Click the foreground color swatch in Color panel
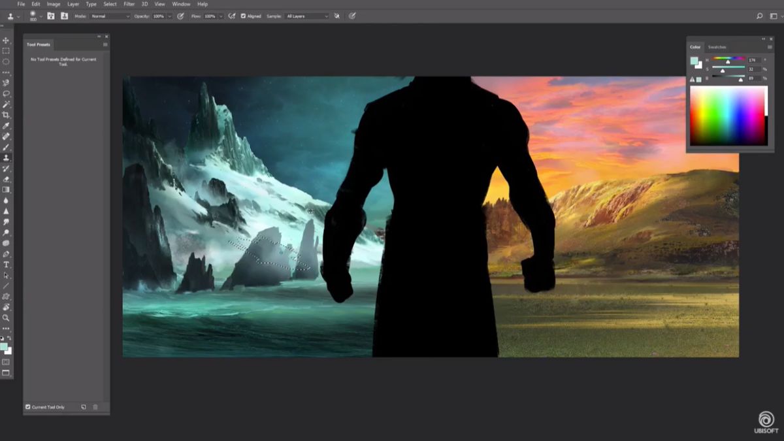Image resolution: width=784 pixels, height=441 pixels. click(694, 61)
